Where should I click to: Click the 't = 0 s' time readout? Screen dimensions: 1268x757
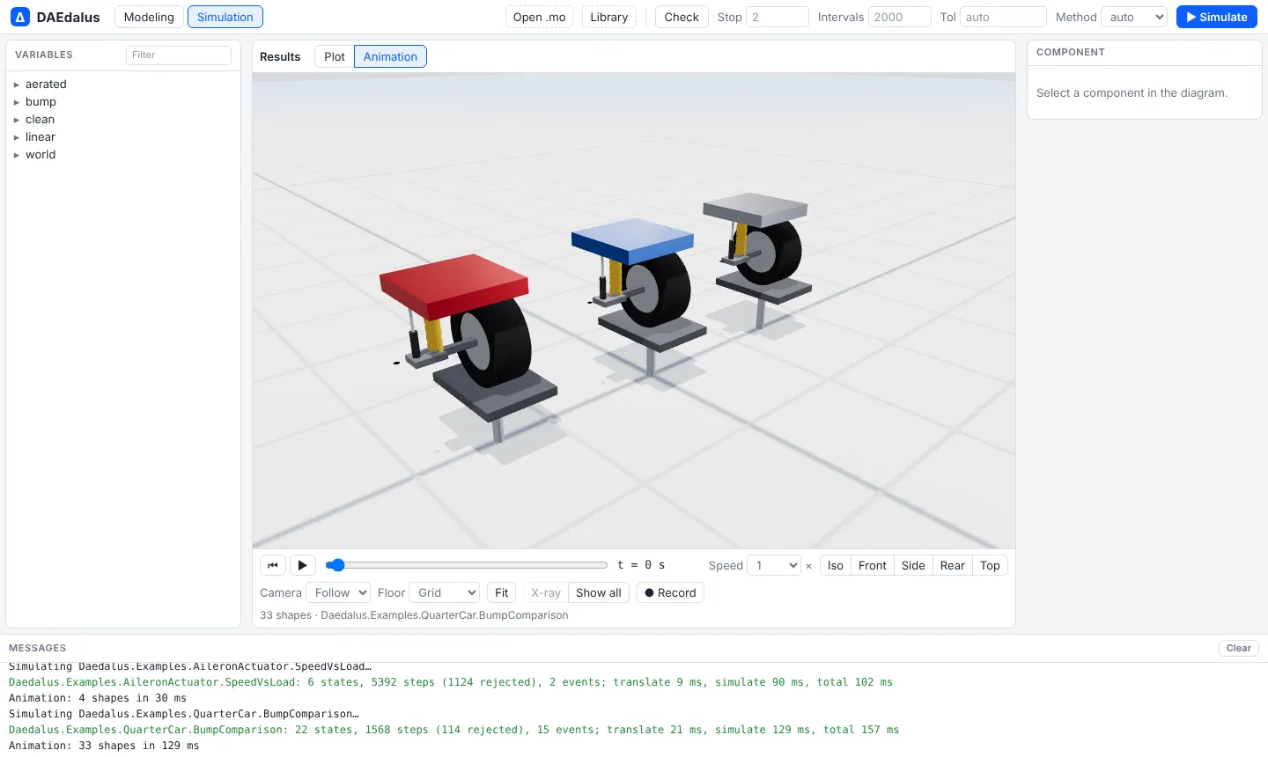click(641, 565)
